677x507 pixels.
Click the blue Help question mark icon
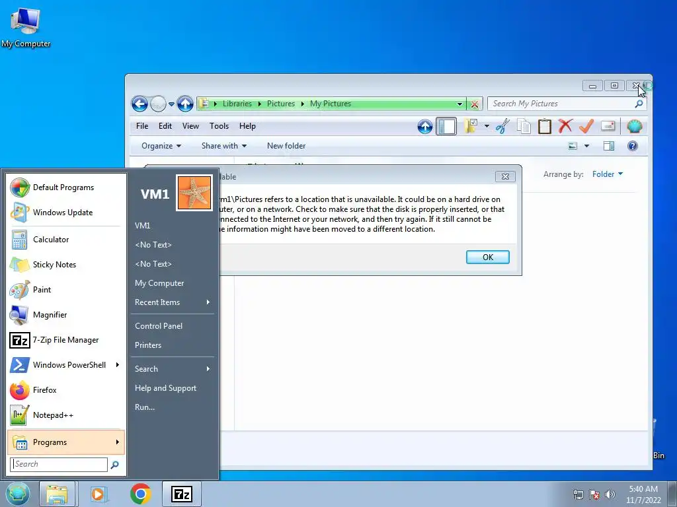[x=633, y=146]
